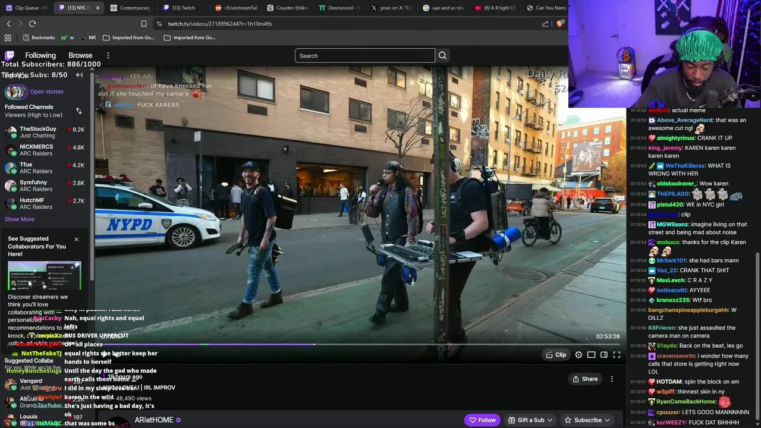Open username HOTDAM in chat
The height and width of the screenshot is (428, 761).
pos(669,382)
